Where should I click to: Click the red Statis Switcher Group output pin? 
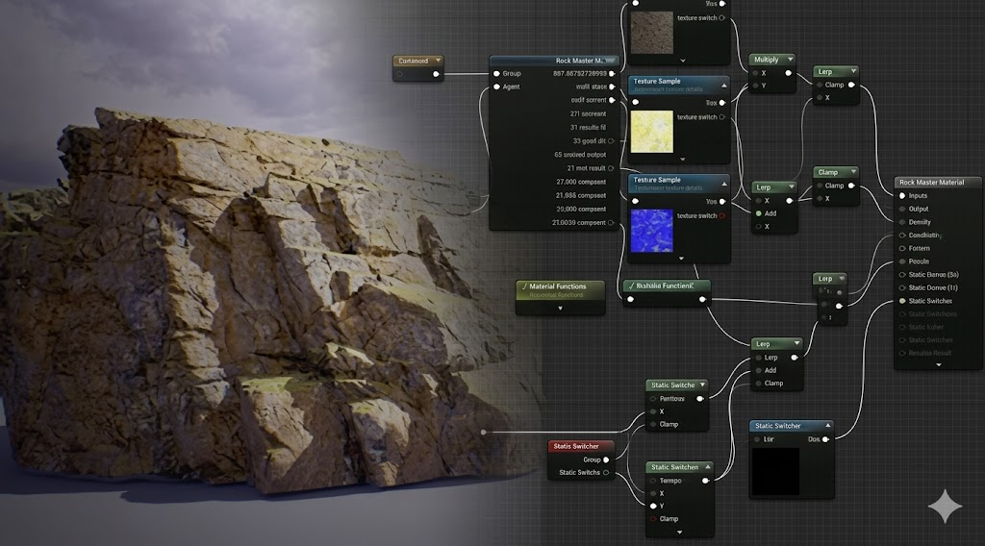click(606, 459)
